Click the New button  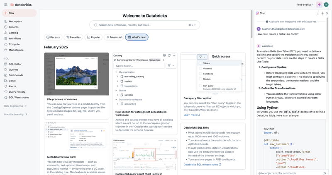tap(19, 13)
